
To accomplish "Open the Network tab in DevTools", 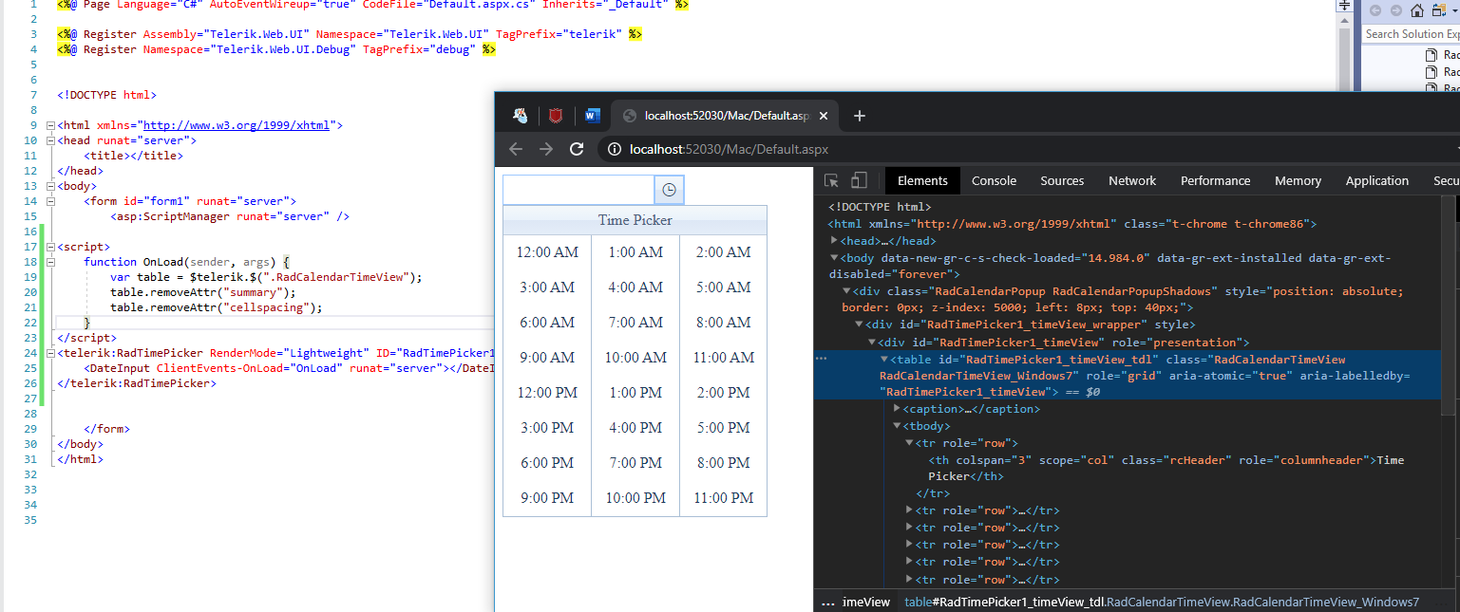I will (x=1132, y=180).
